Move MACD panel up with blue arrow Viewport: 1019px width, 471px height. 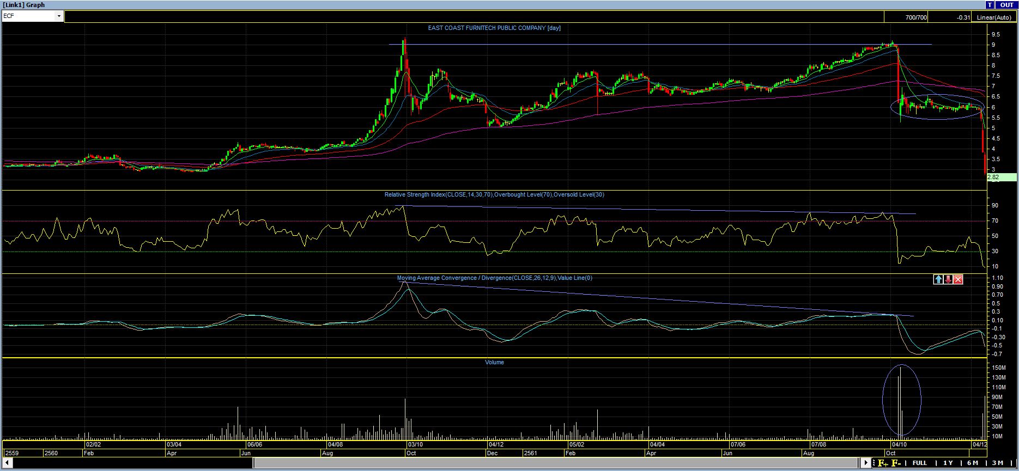coord(938,279)
